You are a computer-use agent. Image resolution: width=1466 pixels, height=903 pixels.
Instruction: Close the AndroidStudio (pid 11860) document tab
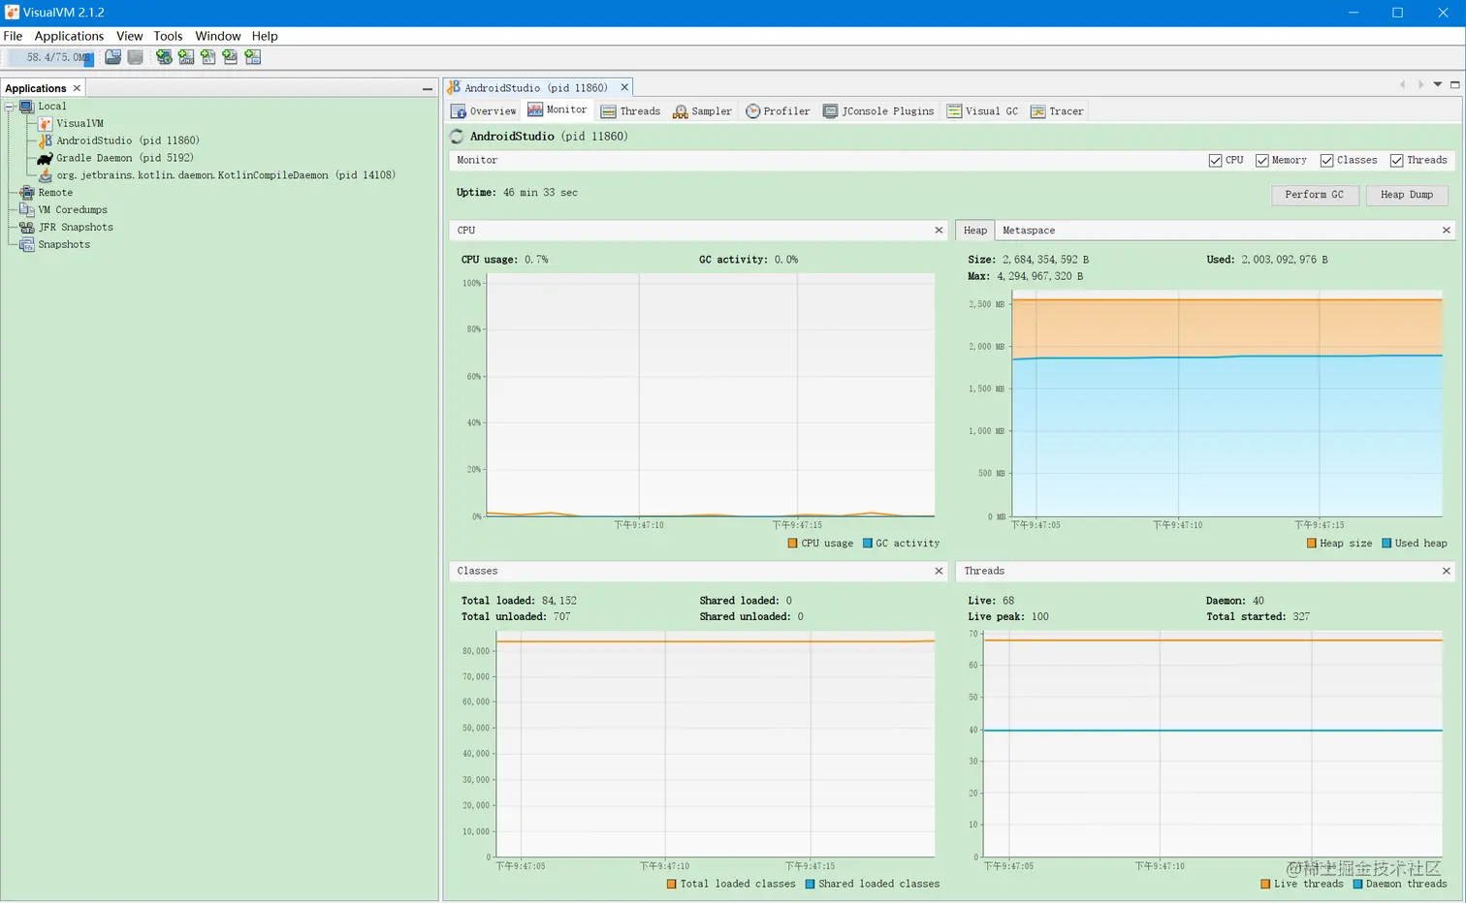[624, 87]
